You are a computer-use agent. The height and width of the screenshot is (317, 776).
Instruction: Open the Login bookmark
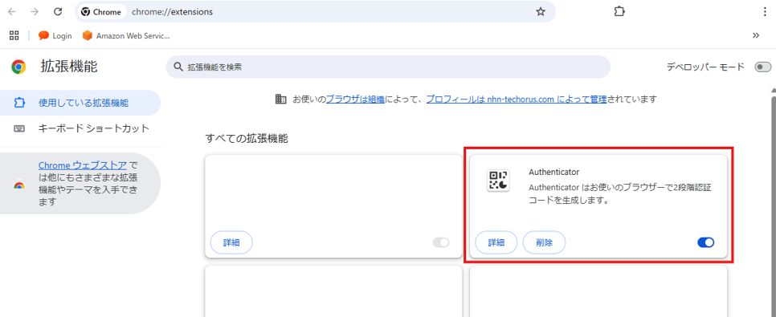pos(55,35)
